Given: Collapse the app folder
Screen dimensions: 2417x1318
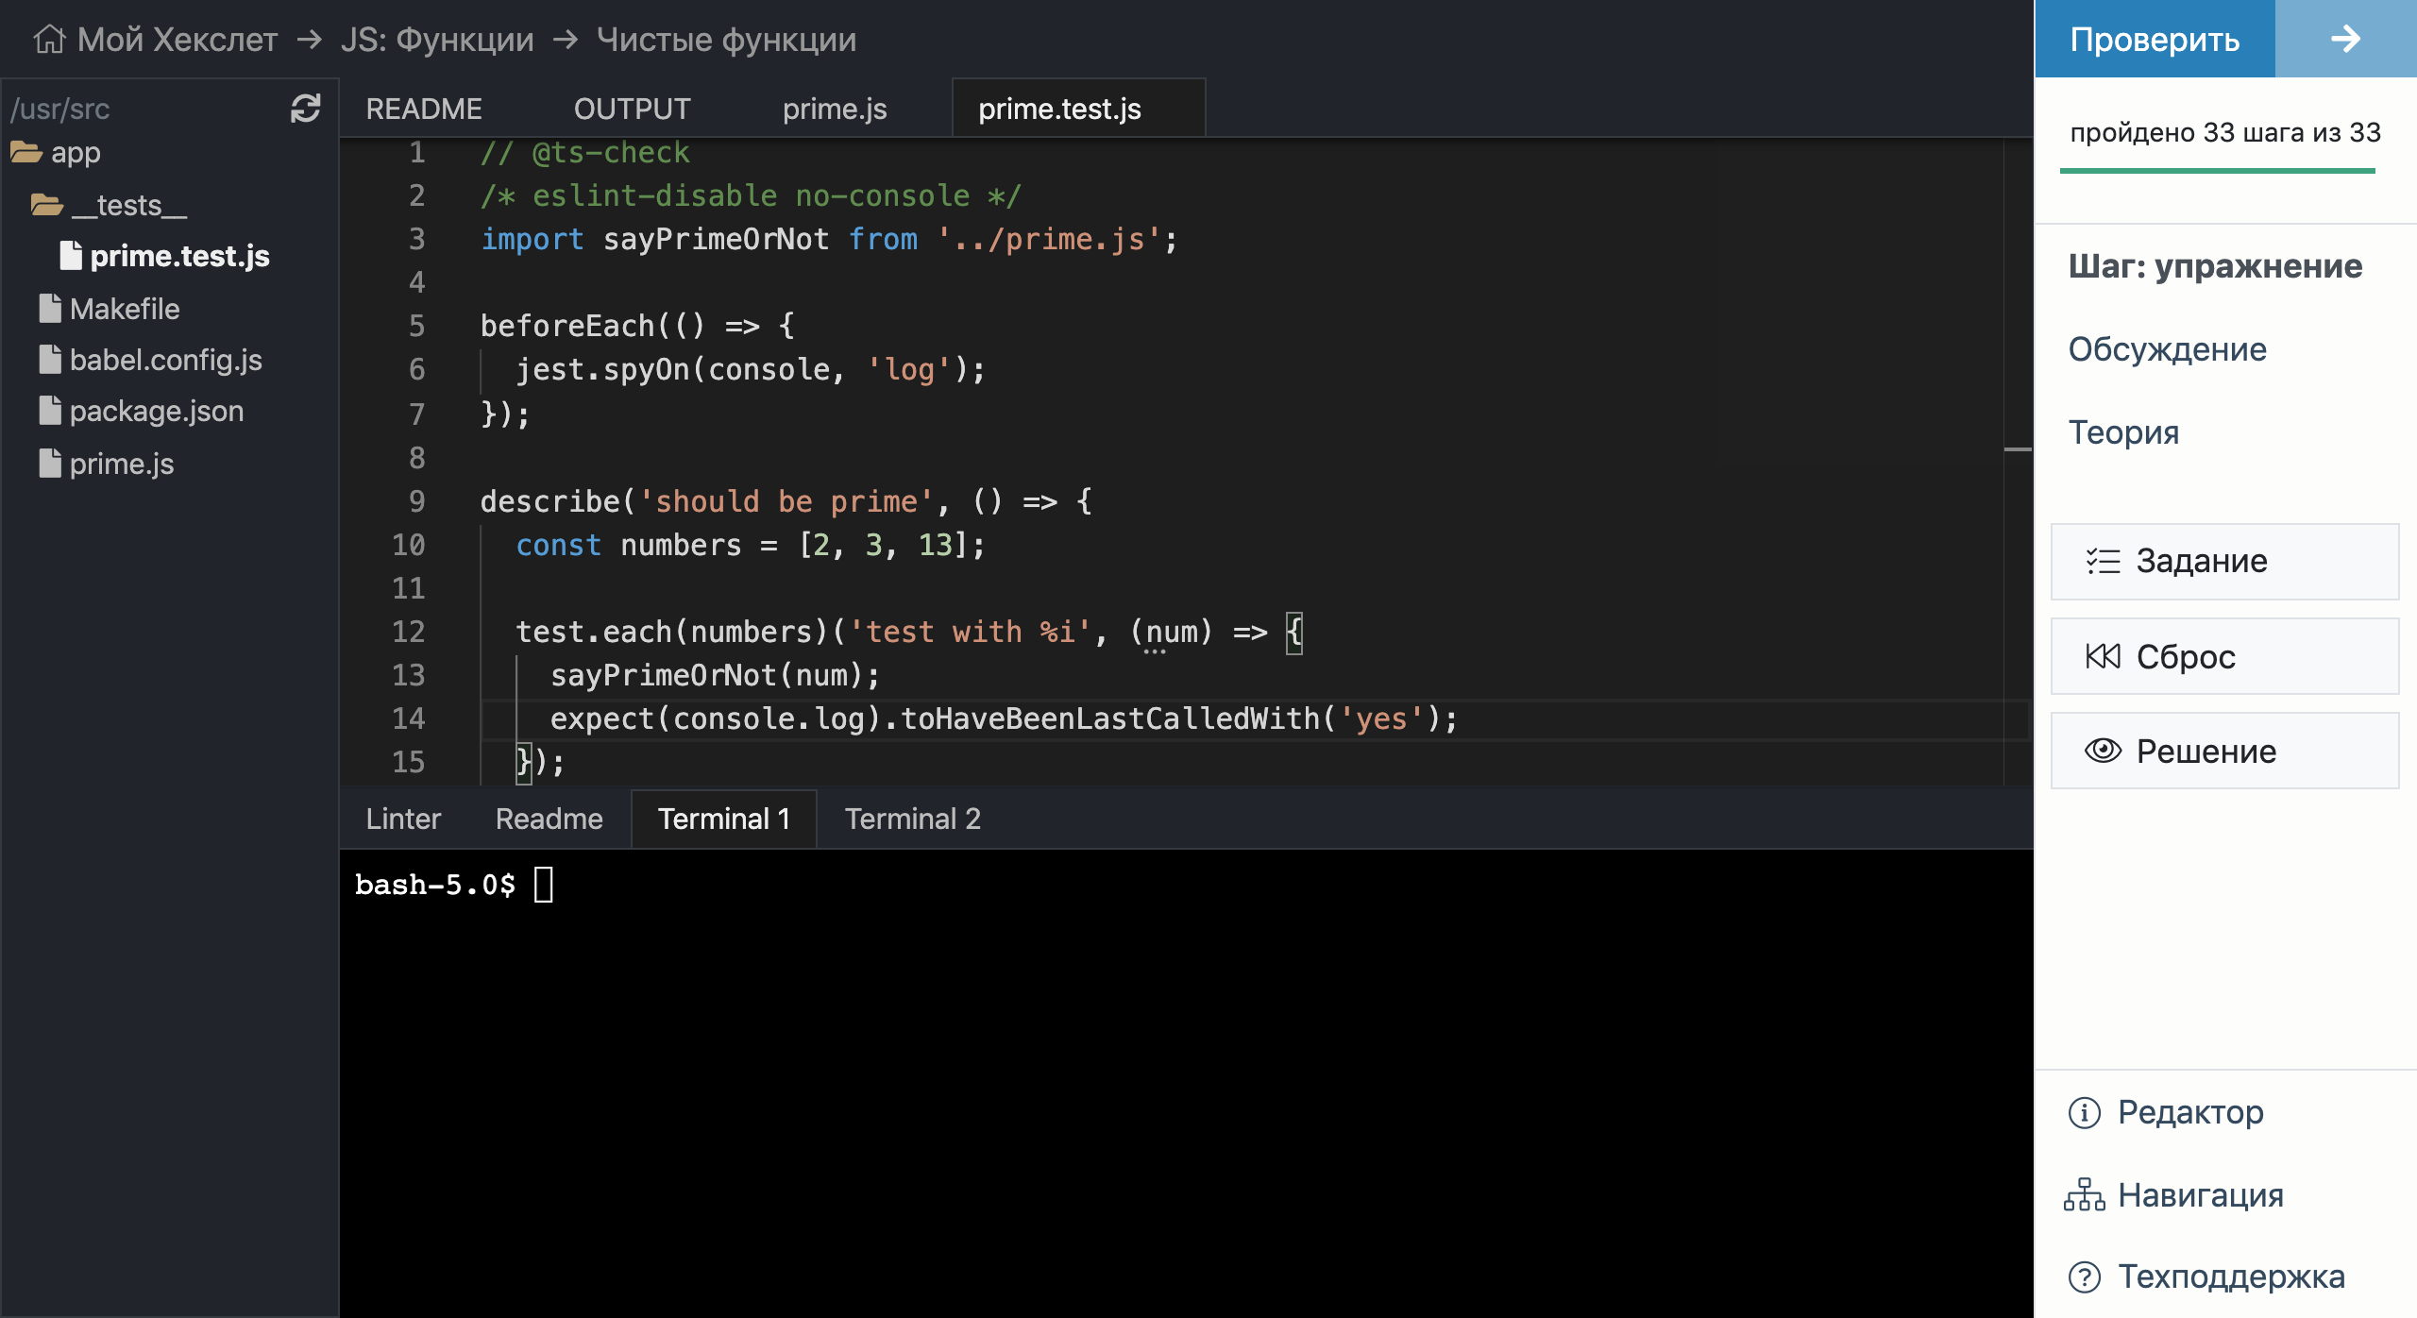Looking at the screenshot, I should (76, 151).
